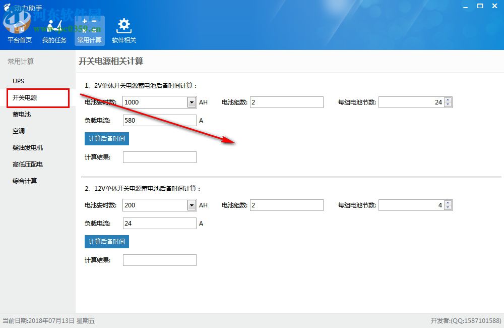The height and width of the screenshot is (328, 504).
Task: Open the 空调 calculation page
Action: pos(19,131)
